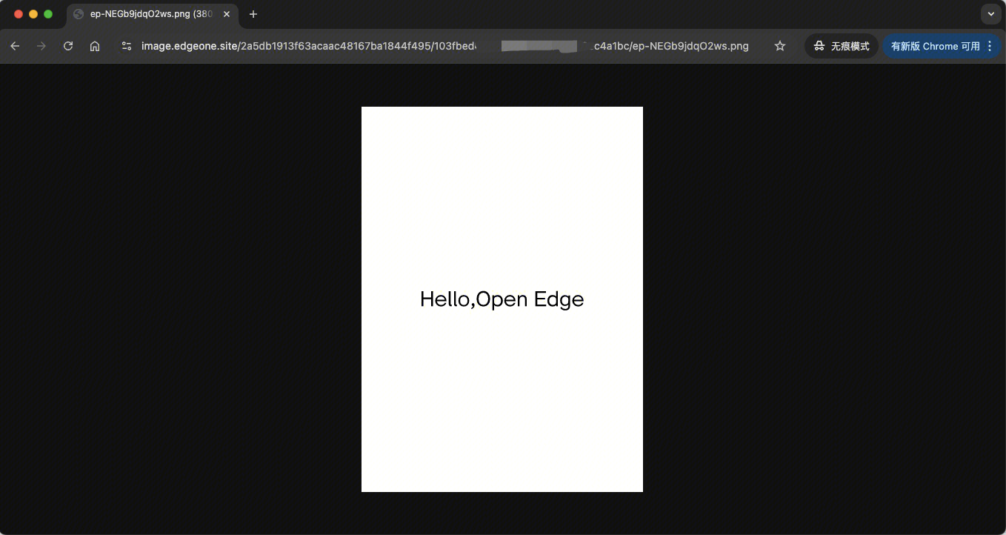Click the Hello,Open Edge image
The height and width of the screenshot is (535, 1006).
click(502, 299)
